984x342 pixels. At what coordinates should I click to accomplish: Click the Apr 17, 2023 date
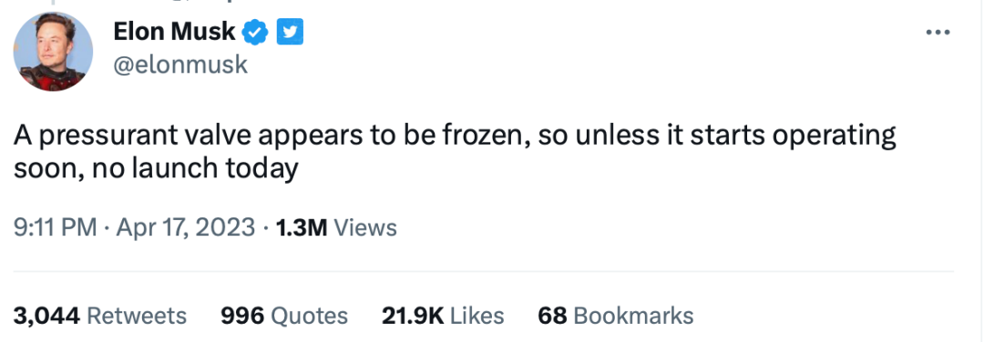(x=187, y=226)
